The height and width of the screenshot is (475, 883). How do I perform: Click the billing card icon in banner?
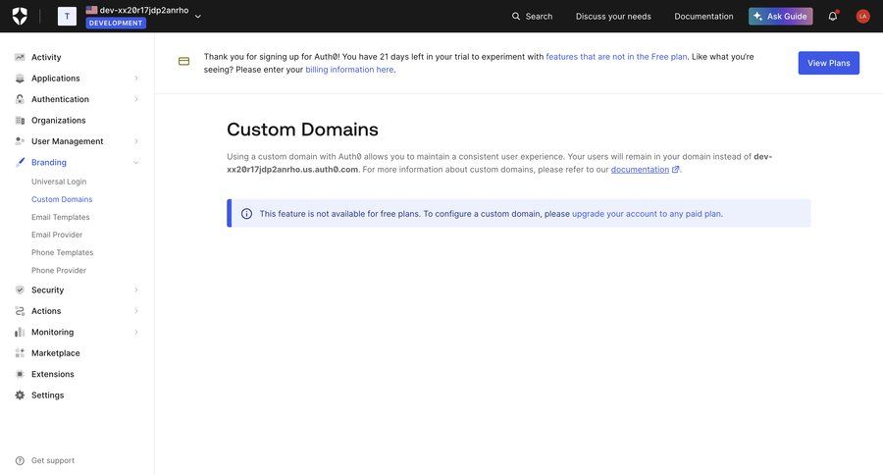point(184,61)
